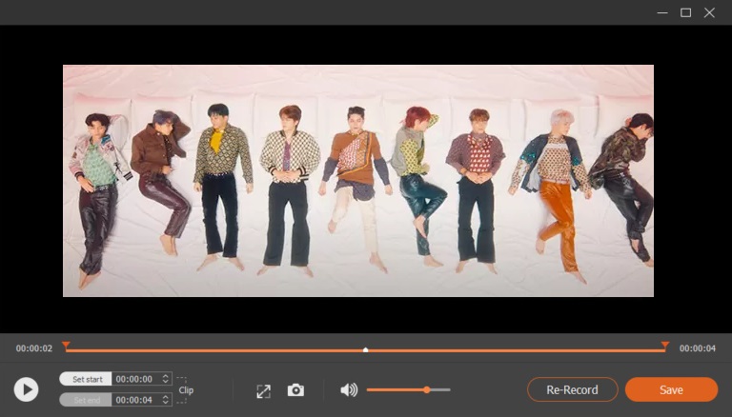732x417 pixels.
Task: Minimize the recorder window
Action: 662,12
